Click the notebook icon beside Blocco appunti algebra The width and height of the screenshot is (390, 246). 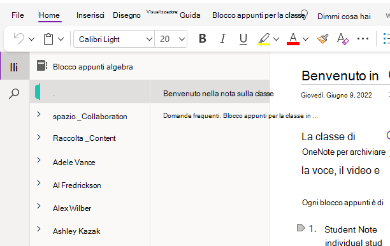[x=42, y=66]
